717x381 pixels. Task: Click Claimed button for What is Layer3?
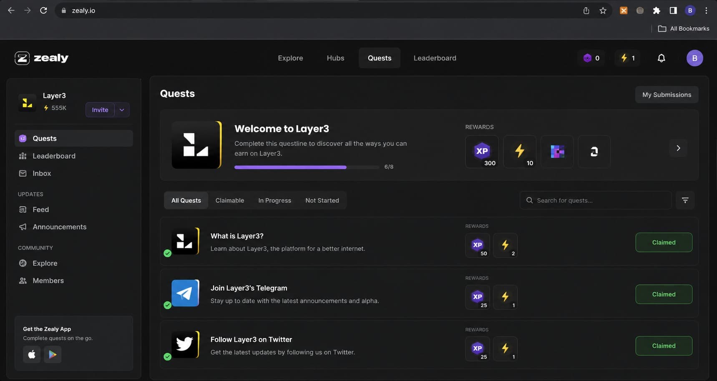pyautogui.click(x=664, y=242)
